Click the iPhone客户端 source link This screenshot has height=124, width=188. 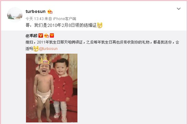[x=64, y=19]
